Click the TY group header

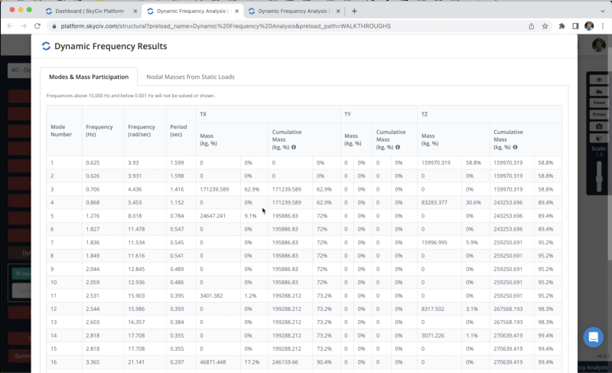click(x=379, y=114)
